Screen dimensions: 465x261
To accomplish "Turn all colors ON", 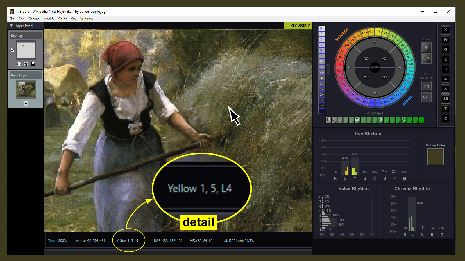I will [426, 86].
